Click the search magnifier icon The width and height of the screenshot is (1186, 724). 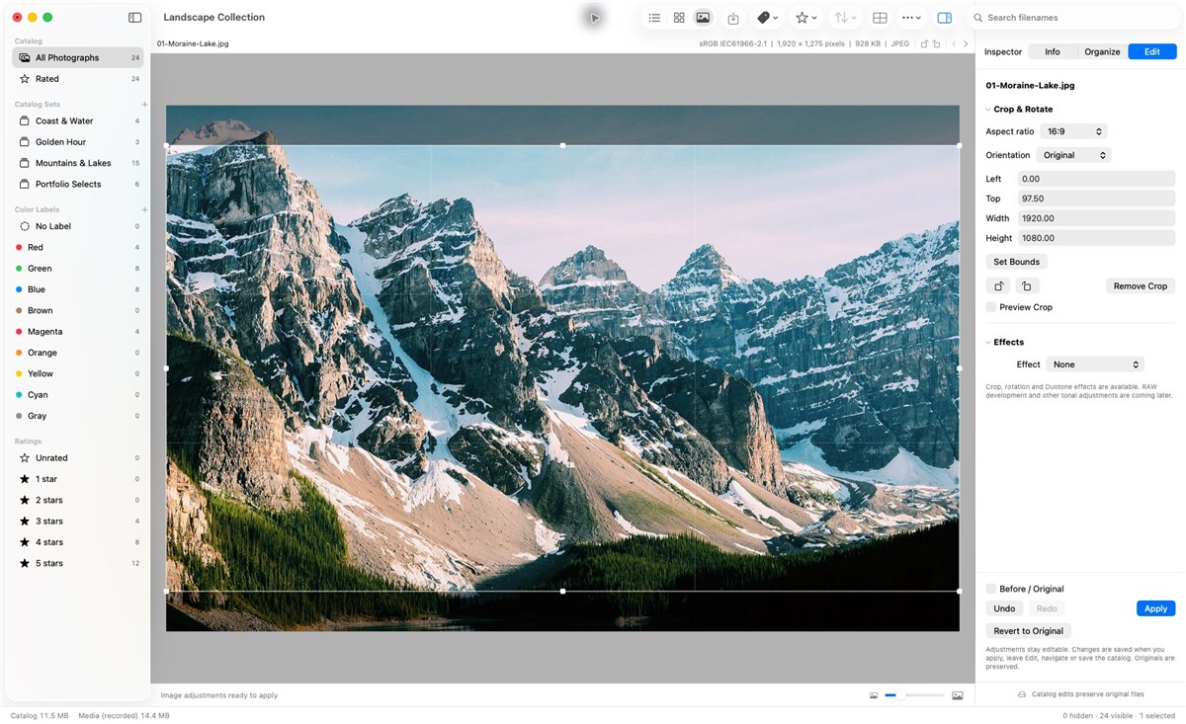click(x=977, y=18)
